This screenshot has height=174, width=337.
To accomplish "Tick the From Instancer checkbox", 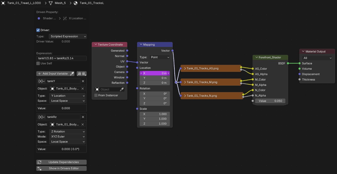I will 96,95.
